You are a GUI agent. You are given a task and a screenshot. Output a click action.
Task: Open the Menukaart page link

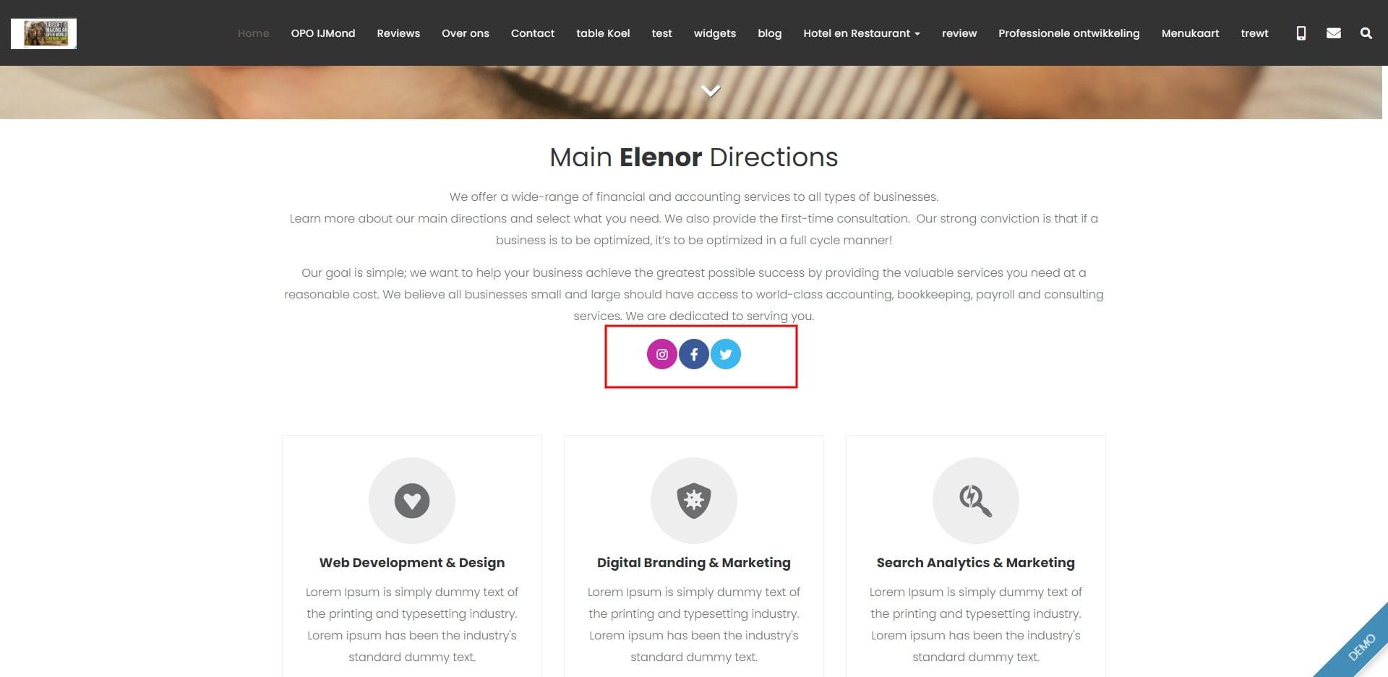click(x=1190, y=33)
